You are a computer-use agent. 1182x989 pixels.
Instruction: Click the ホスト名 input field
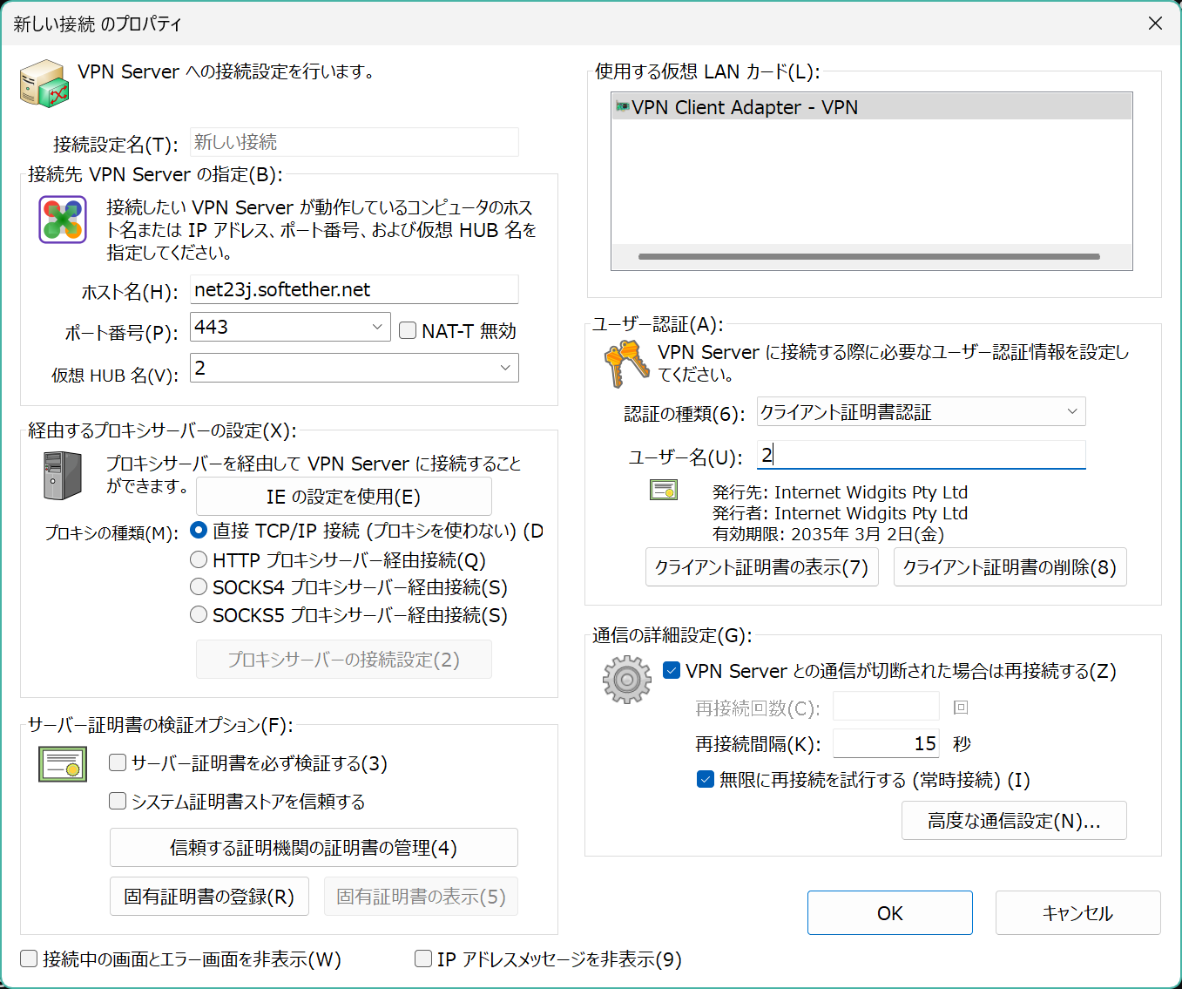point(354,289)
